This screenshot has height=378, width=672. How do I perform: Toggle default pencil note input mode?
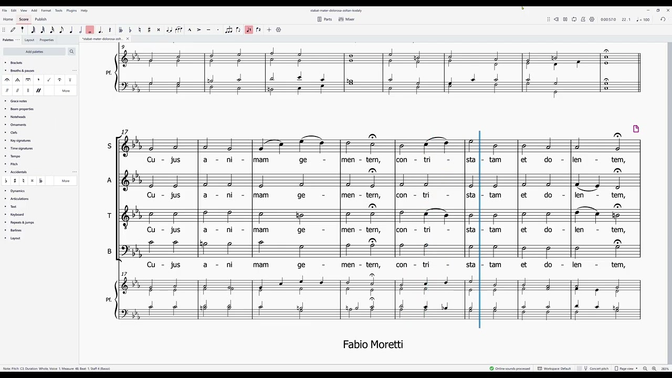click(13, 30)
